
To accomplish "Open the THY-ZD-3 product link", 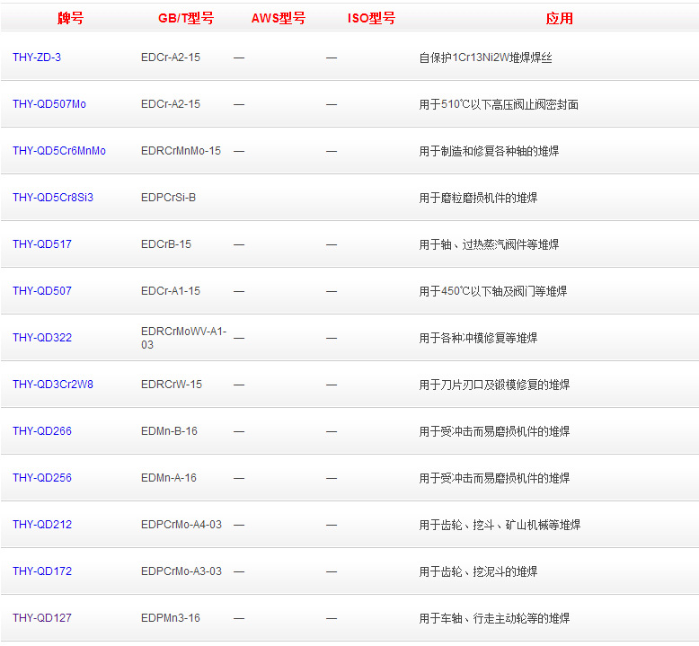I will [37, 58].
